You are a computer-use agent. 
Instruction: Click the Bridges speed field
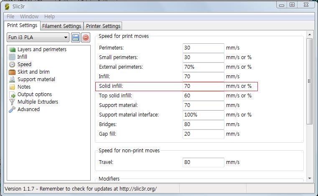coord(204,124)
